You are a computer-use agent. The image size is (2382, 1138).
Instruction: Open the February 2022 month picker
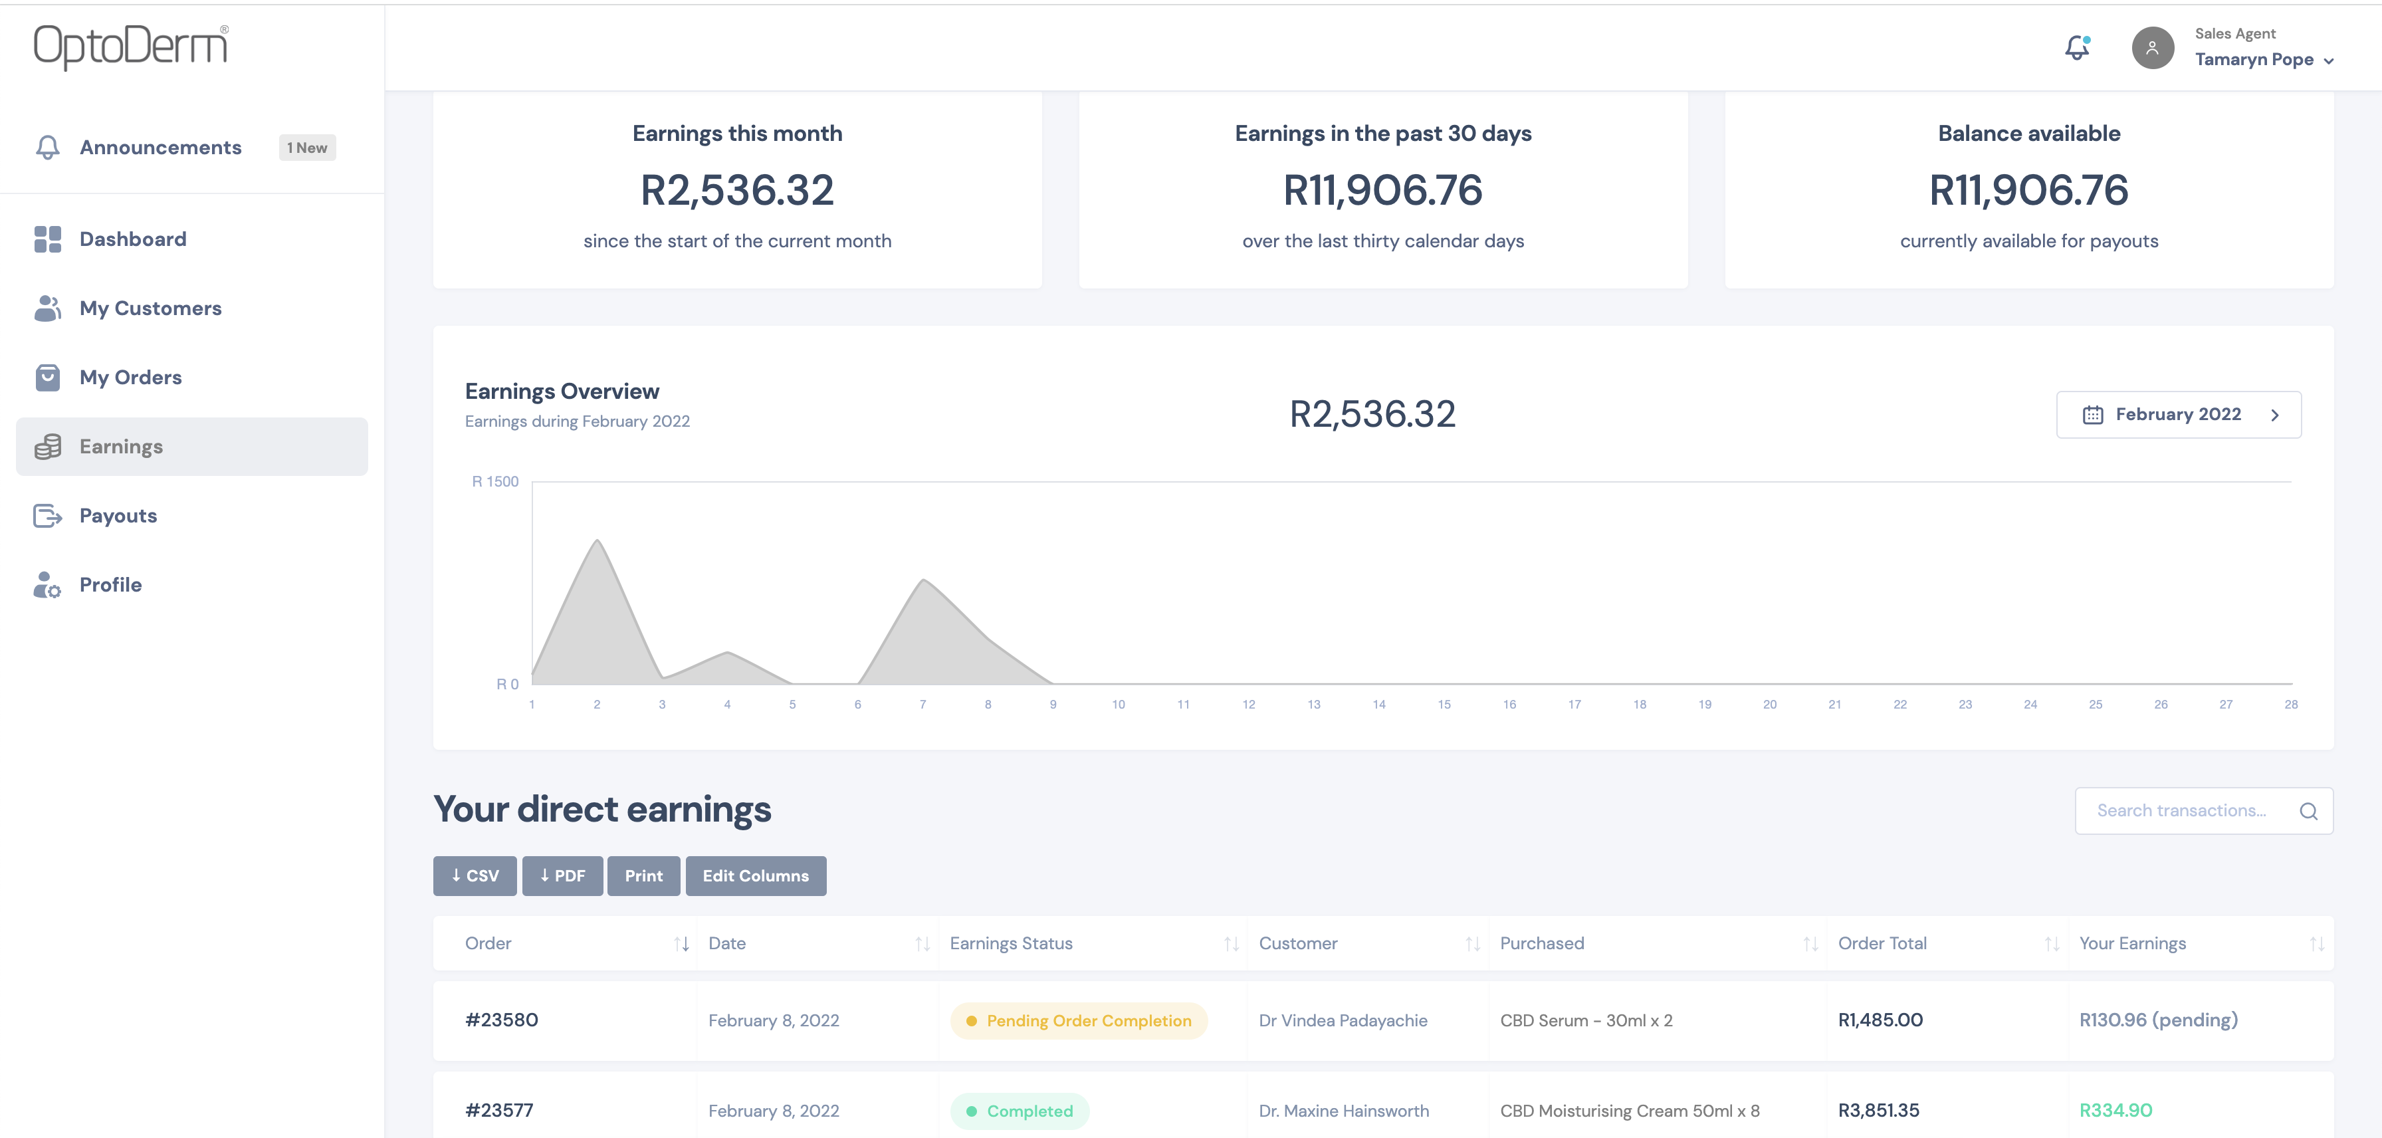tap(2179, 415)
